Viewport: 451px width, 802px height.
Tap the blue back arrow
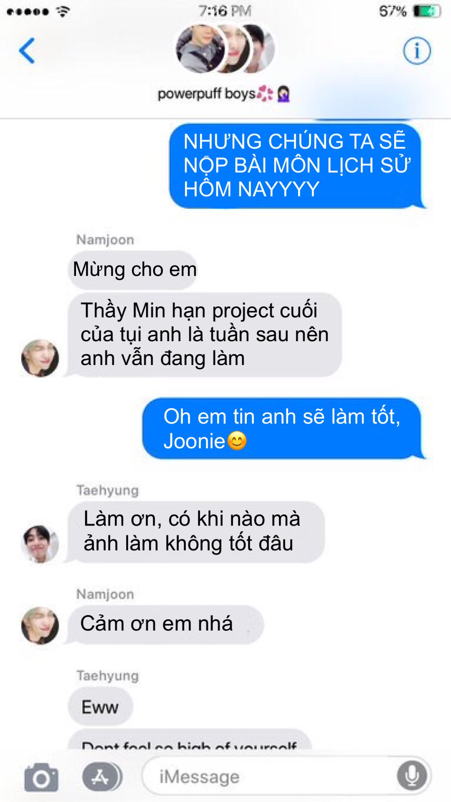(27, 51)
